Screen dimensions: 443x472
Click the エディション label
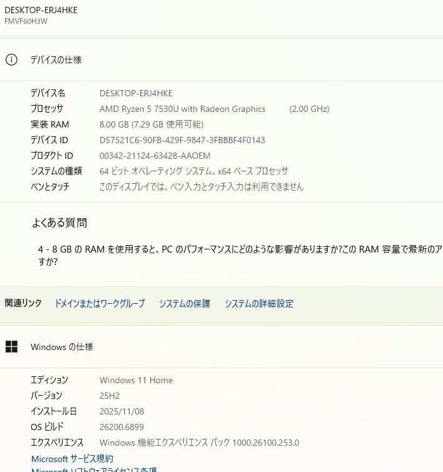[x=49, y=380]
